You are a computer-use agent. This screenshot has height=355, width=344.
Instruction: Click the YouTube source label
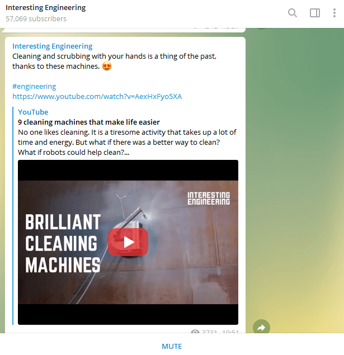coord(33,112)
